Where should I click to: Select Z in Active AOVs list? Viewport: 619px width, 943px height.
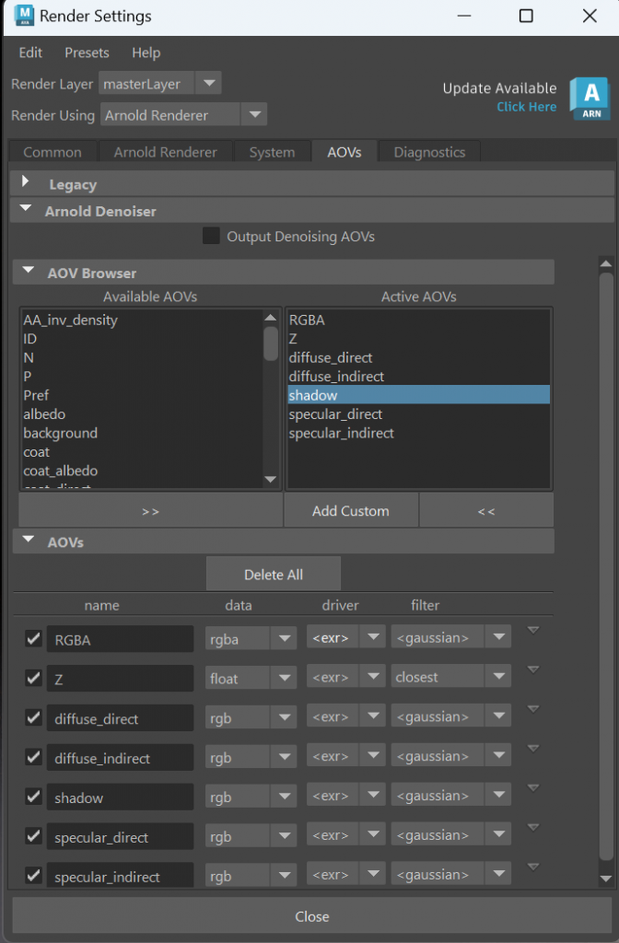(418, 338)
